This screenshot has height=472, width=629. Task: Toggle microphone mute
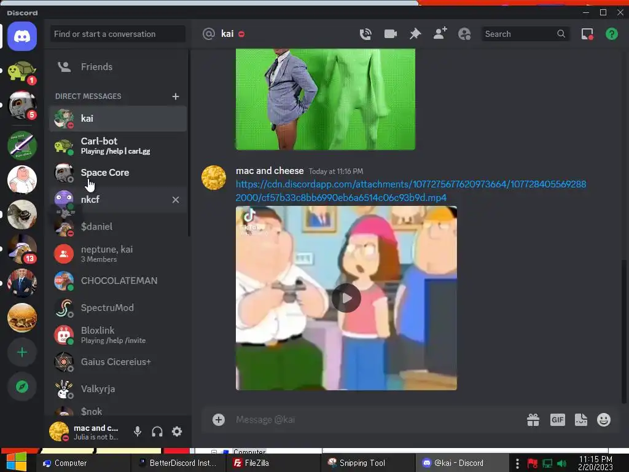tap(138, 431)
